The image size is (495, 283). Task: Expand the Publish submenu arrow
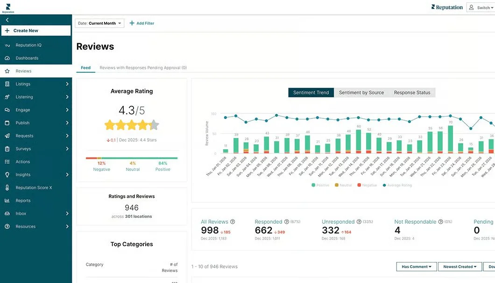coord(67,123)
